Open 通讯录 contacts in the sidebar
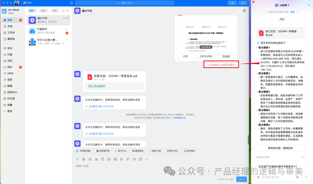The image size is (313, 184). point(9,39)
